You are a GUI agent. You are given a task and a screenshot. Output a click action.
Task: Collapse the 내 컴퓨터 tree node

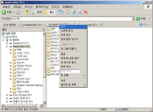click(x=3, y=40)
